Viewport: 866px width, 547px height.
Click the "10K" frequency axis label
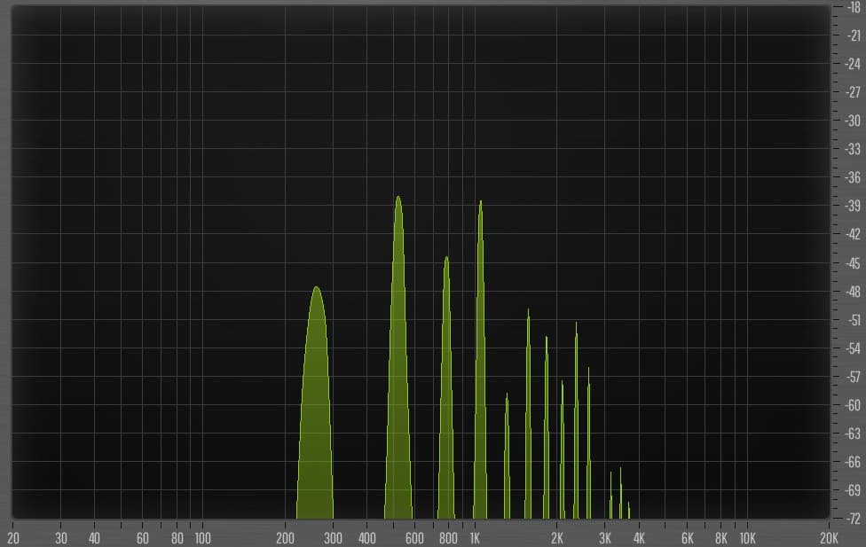point(748,538)
